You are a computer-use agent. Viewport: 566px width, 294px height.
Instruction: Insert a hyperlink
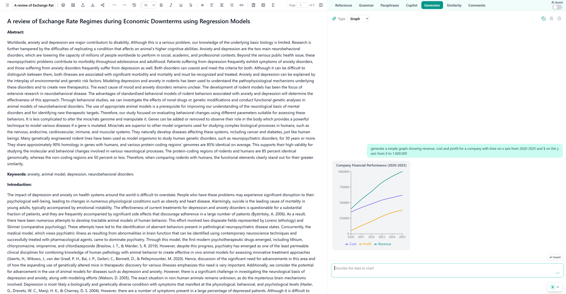click(241, 5)
